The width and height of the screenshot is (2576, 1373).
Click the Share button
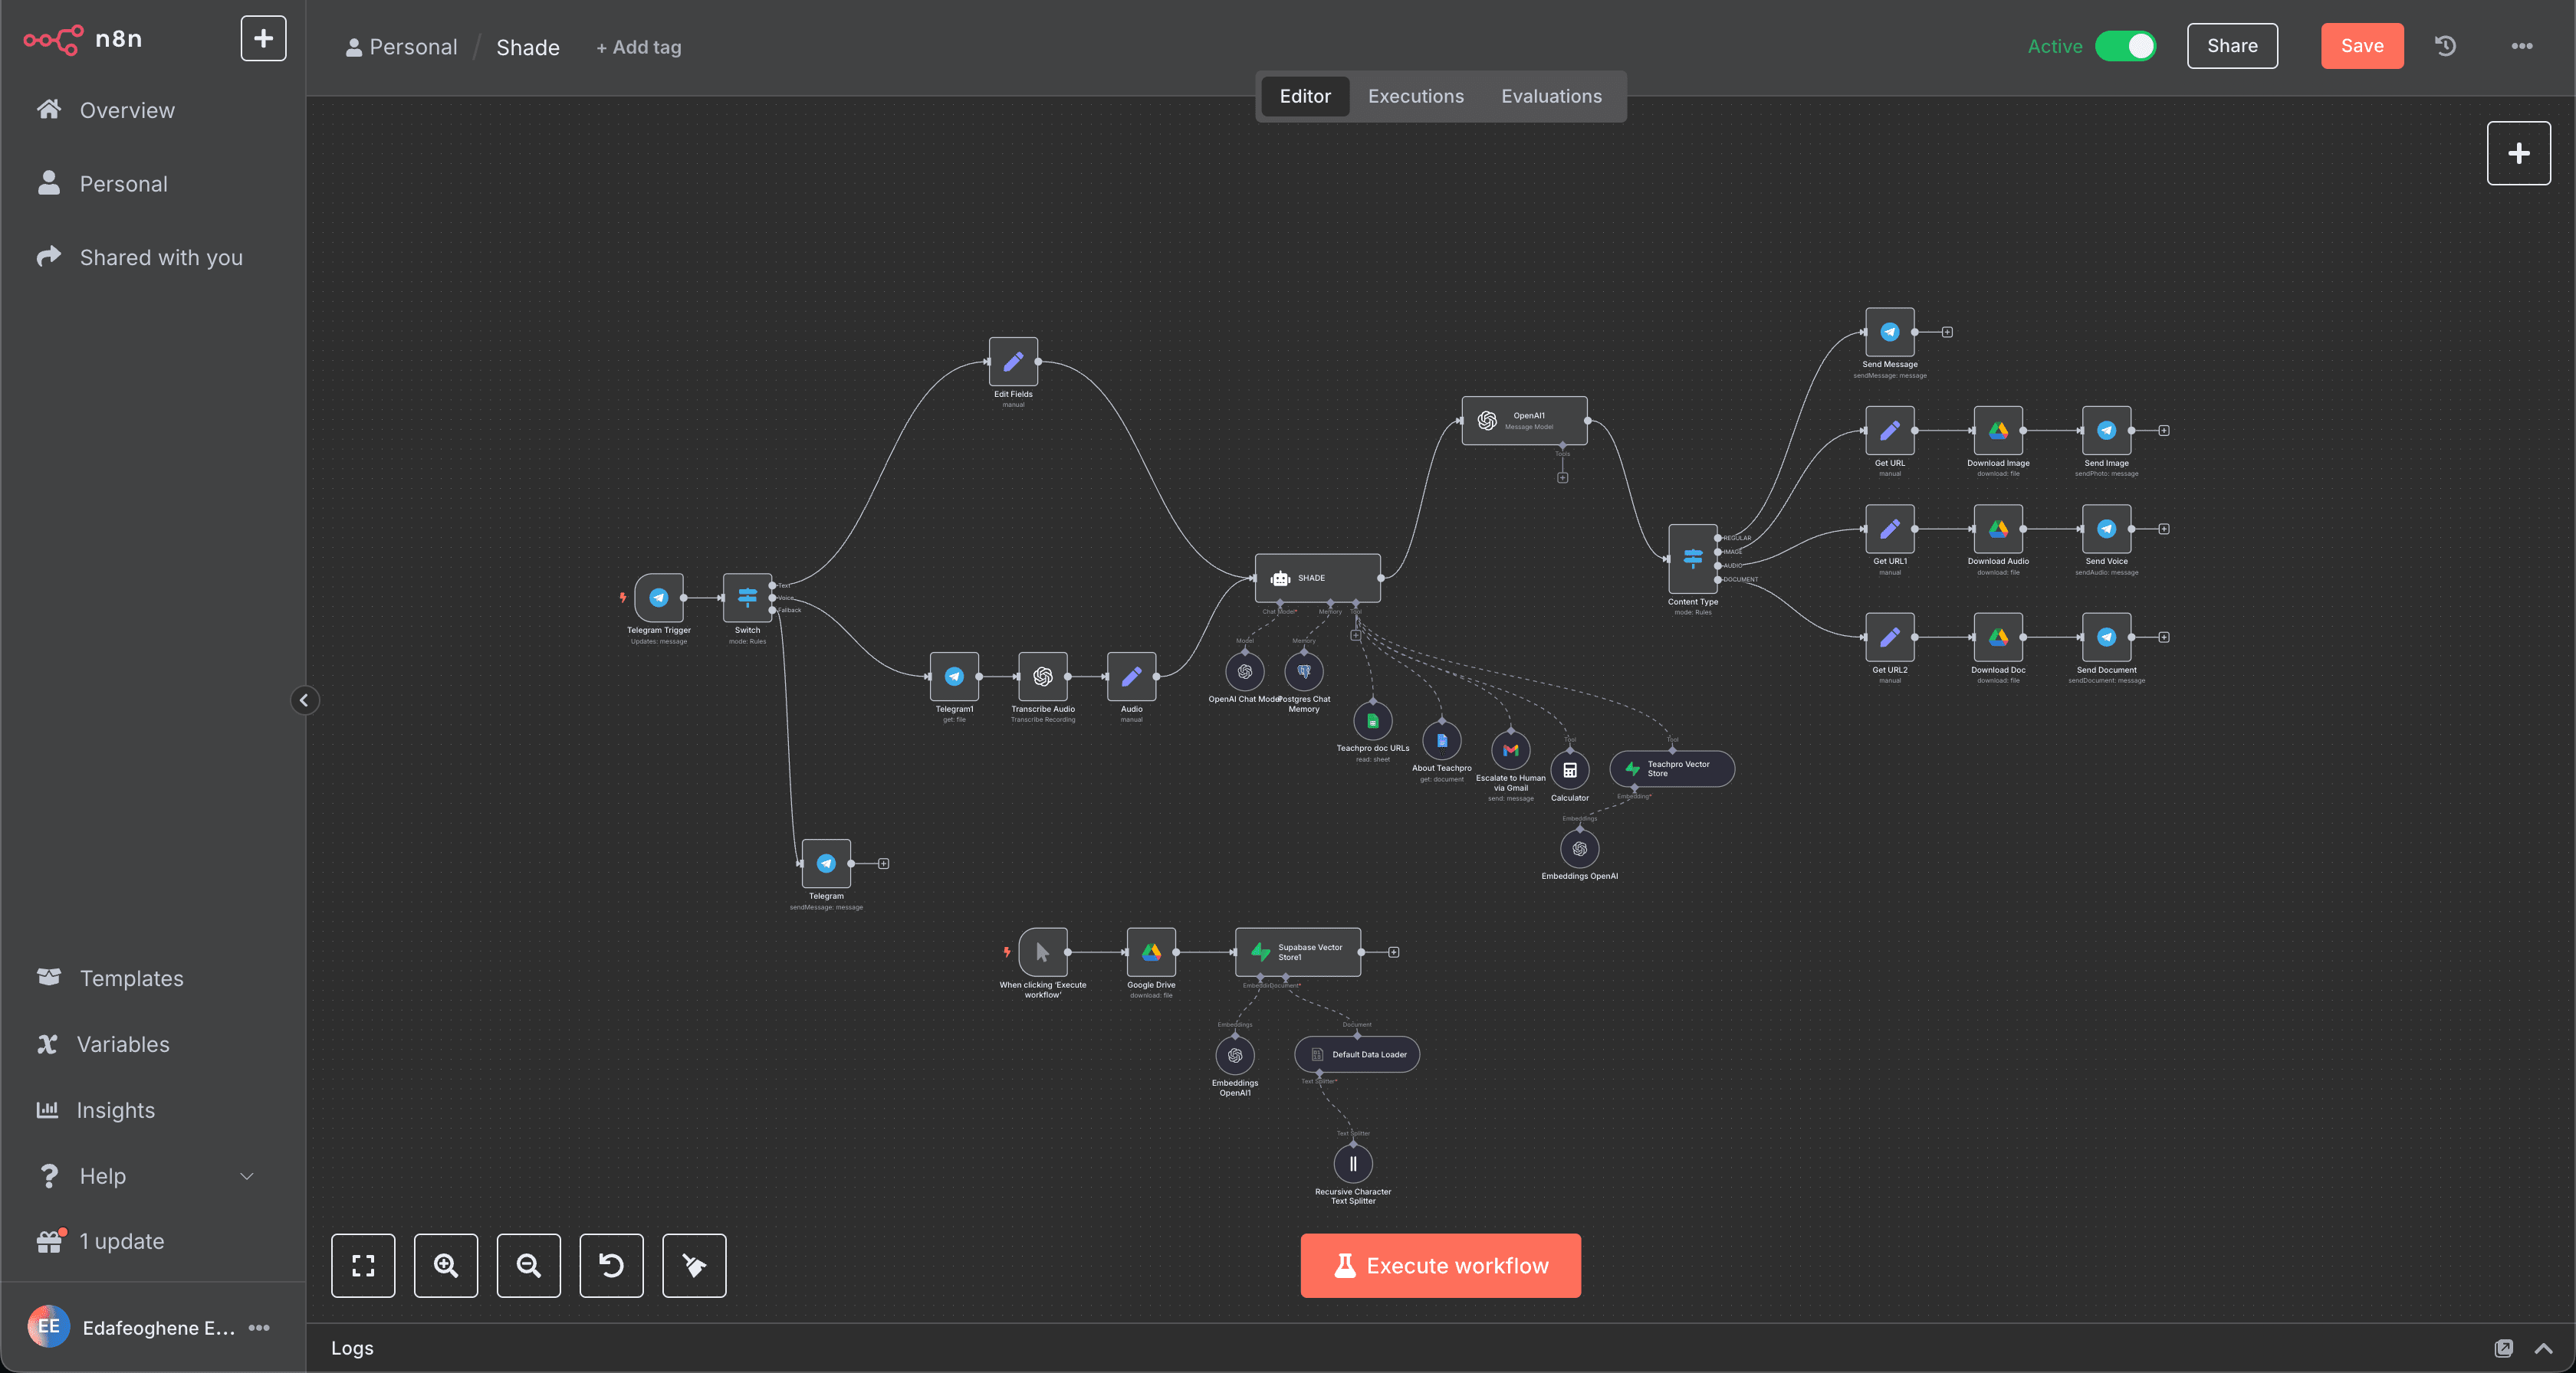(x=2232, y=46)
